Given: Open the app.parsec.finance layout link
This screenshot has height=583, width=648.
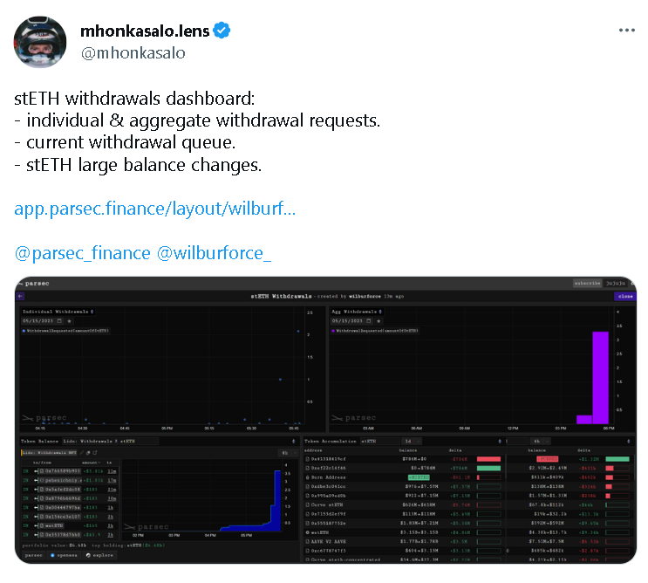Looking at the screenshot, I should pyautogui.click(x=155, y=209).
